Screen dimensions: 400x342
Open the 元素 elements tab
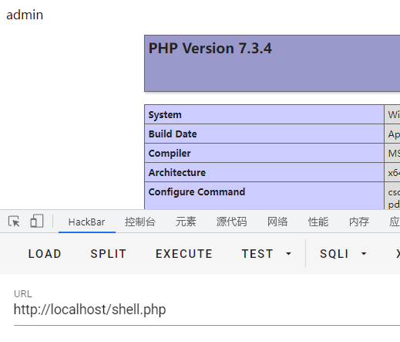pos(186,222)
